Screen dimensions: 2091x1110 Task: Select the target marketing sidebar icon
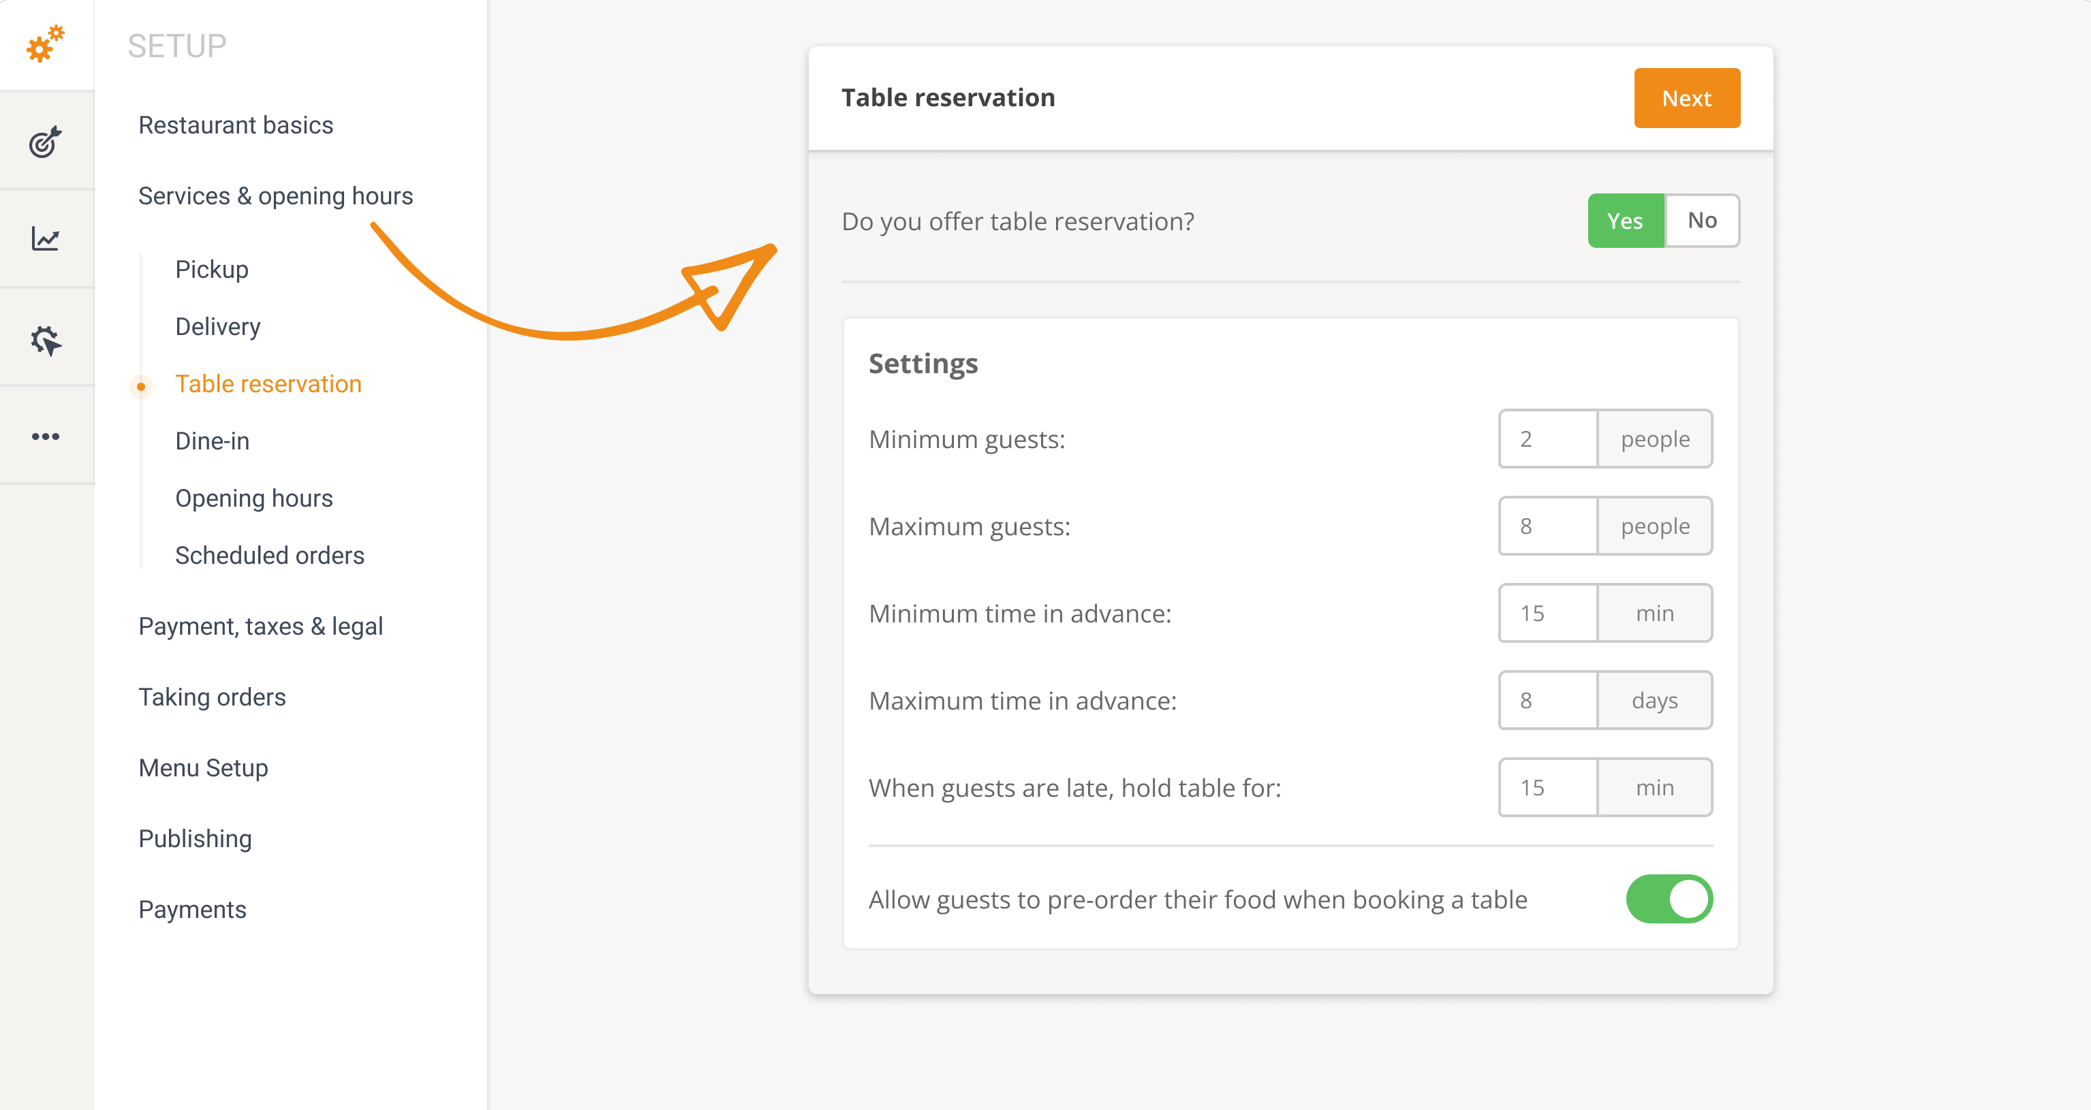coord(46,142)
